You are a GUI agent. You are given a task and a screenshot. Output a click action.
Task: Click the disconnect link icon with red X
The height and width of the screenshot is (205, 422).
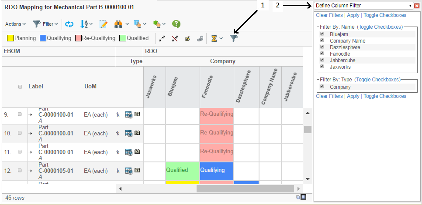[175, 38]
